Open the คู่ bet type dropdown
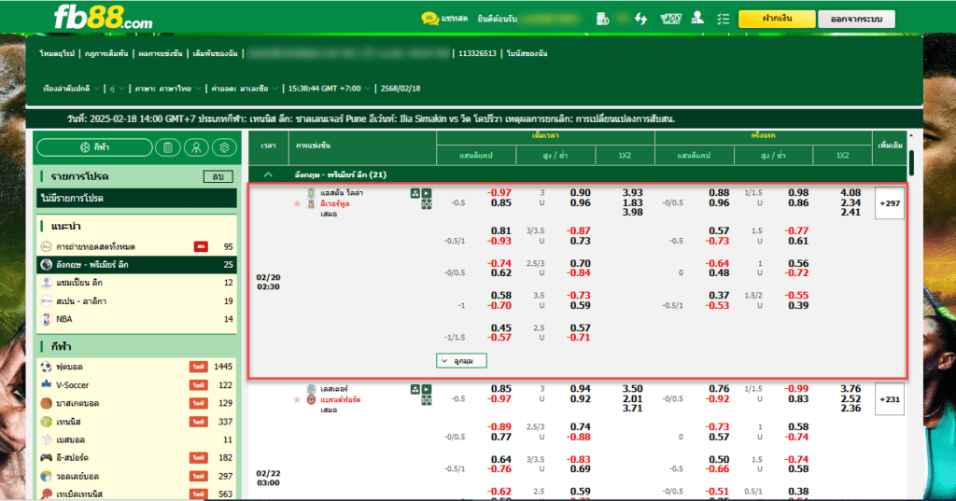 [117, 89]
